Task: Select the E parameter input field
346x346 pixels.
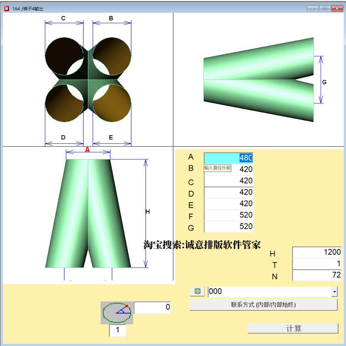Action: tap(228, 204)
